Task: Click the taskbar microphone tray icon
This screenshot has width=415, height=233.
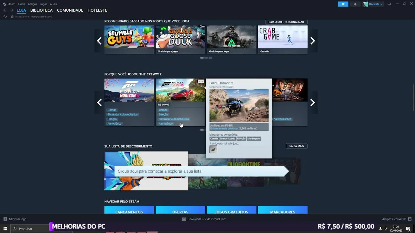Action: point(380,228)
